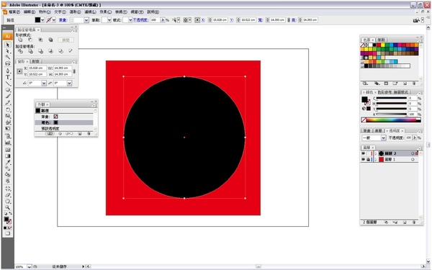Click reference point locator in Transform panel
Screen dimensions: 432x270
pyautogui.click(x=19, y=71)
